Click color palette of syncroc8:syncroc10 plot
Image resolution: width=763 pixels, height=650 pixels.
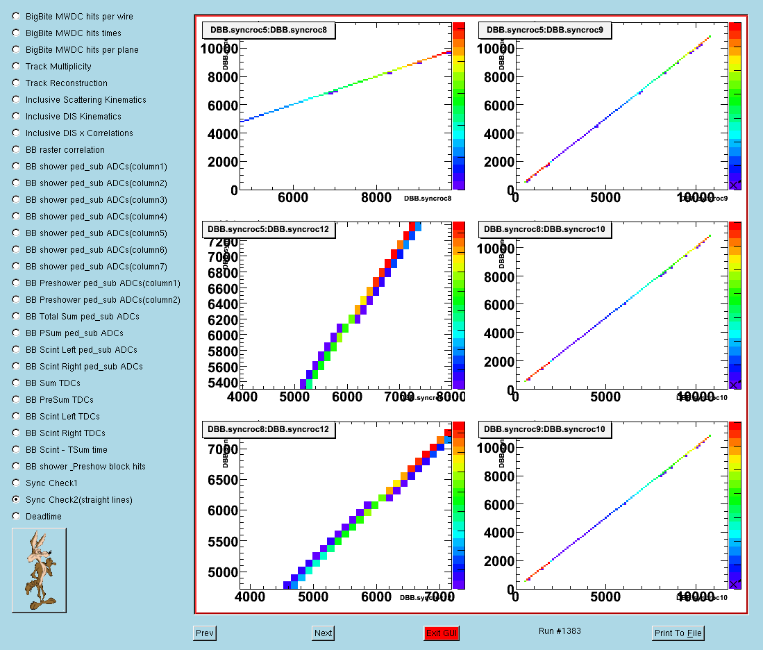tap(735, 306)
